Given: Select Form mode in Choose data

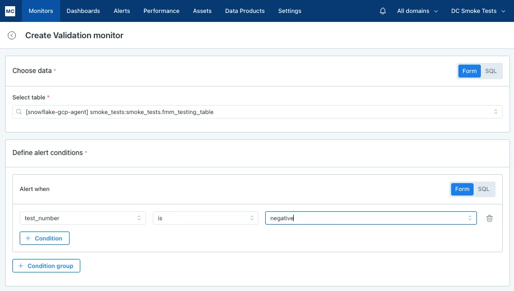Looking at the screenshot, I should [x=470, y=71].
